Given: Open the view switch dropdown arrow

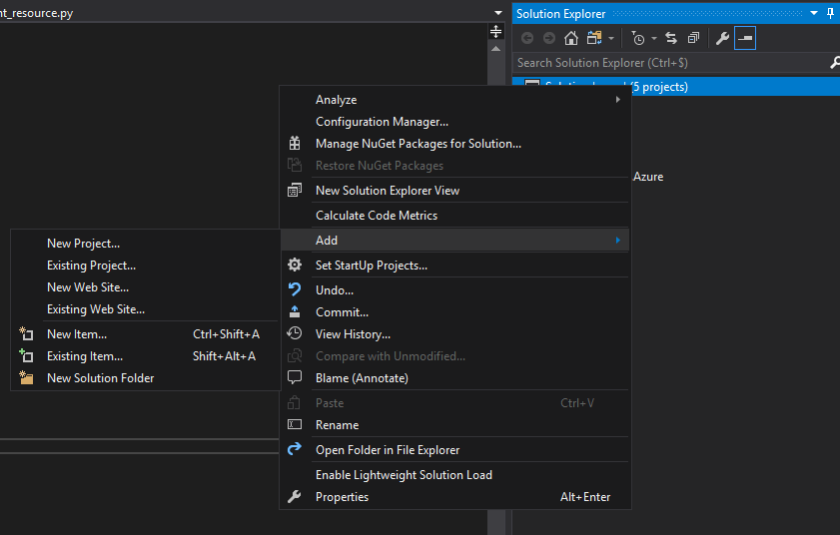Looking at the screenshot, I should tap(611, 39).
